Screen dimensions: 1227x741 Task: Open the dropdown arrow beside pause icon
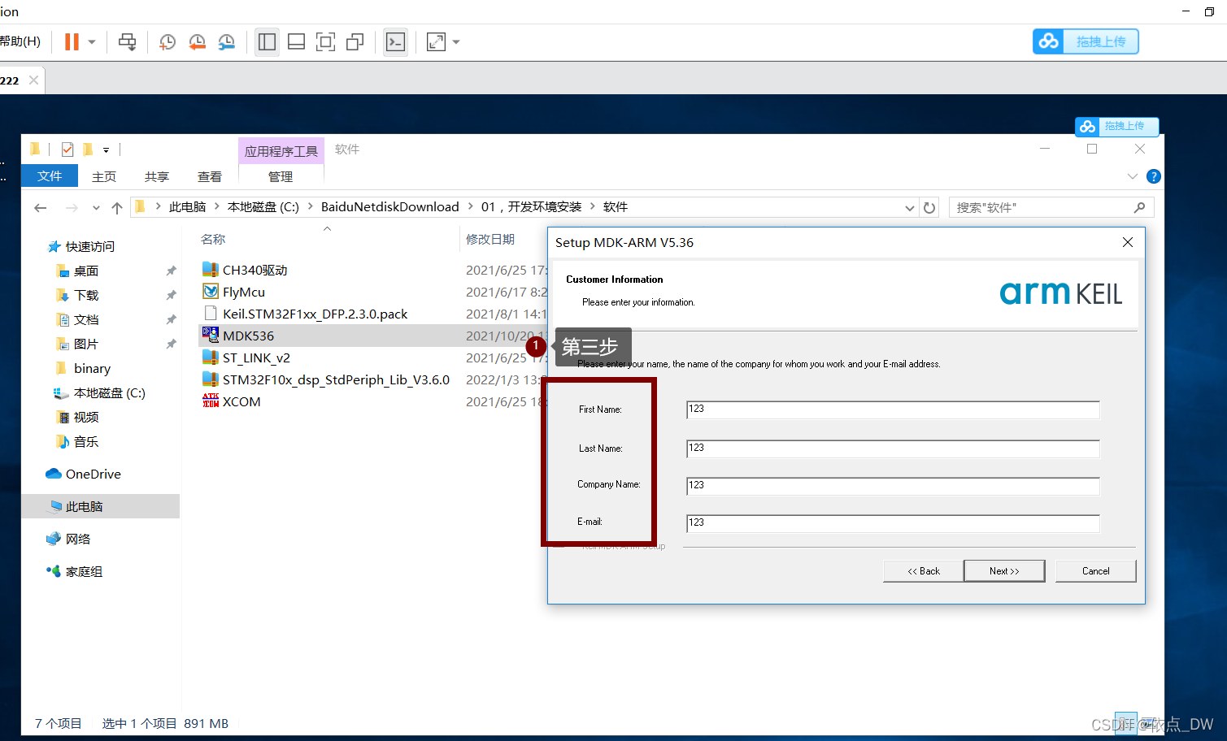(92, 41)
